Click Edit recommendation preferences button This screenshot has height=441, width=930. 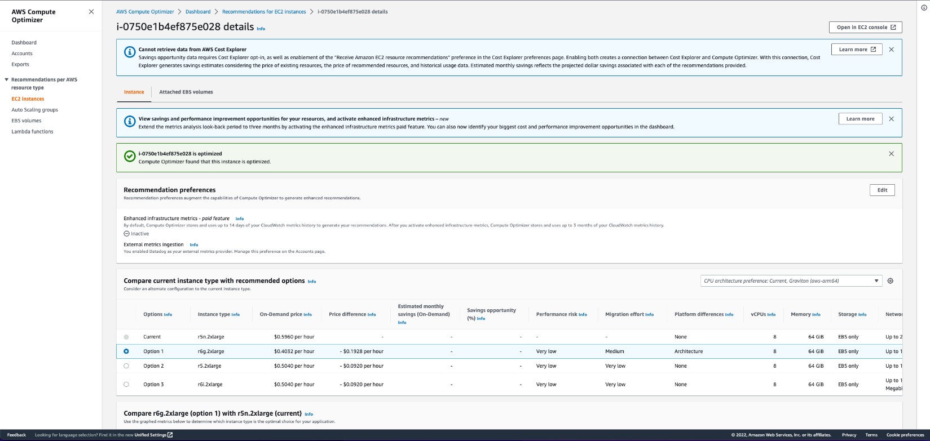click(882, 190)
